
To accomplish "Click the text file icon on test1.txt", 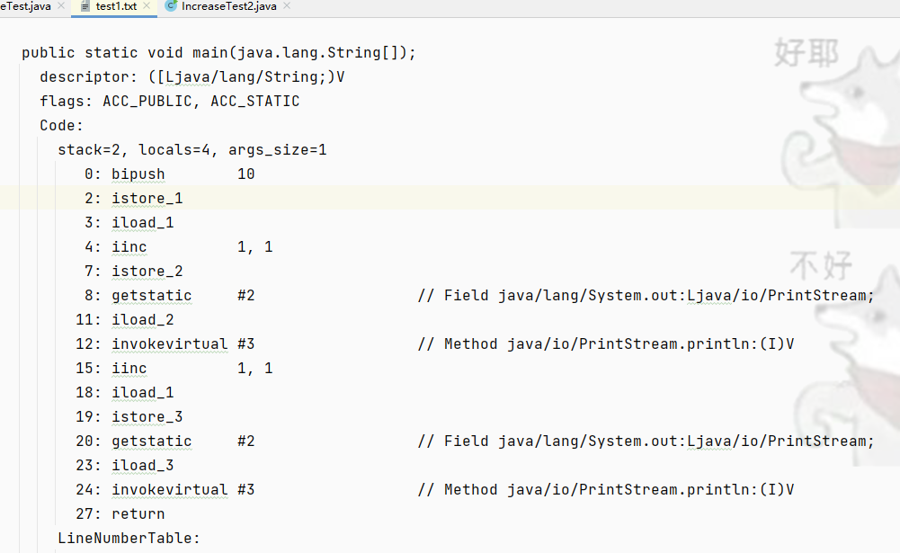I will pos(85,6).
